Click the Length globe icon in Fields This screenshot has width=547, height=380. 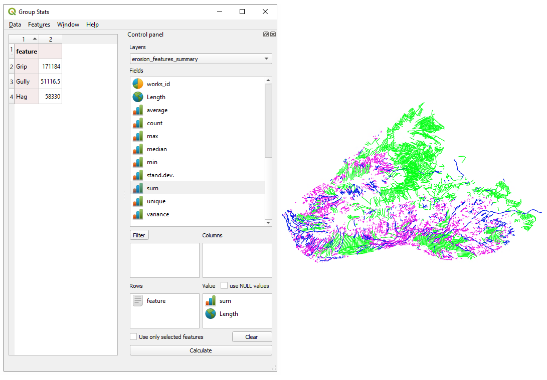tap(137, 97)
